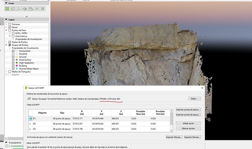Click Editar button for coordinate system
Screen dimensions: 252x149
[195, 99]
